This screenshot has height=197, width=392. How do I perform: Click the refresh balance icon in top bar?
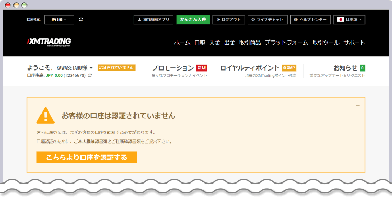pos(81,20)
